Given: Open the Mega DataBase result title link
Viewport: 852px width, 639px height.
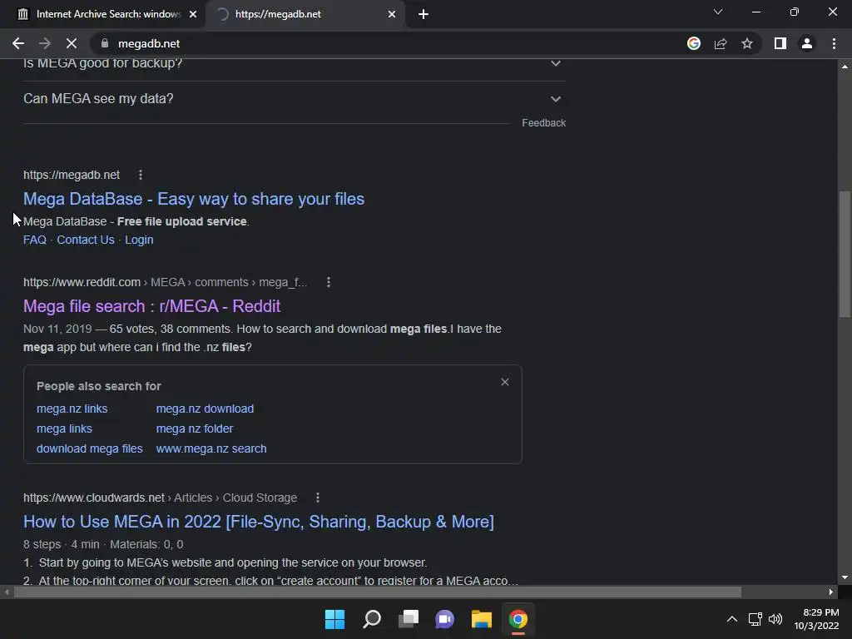Looking at the screenshot, I should point(194,199).
